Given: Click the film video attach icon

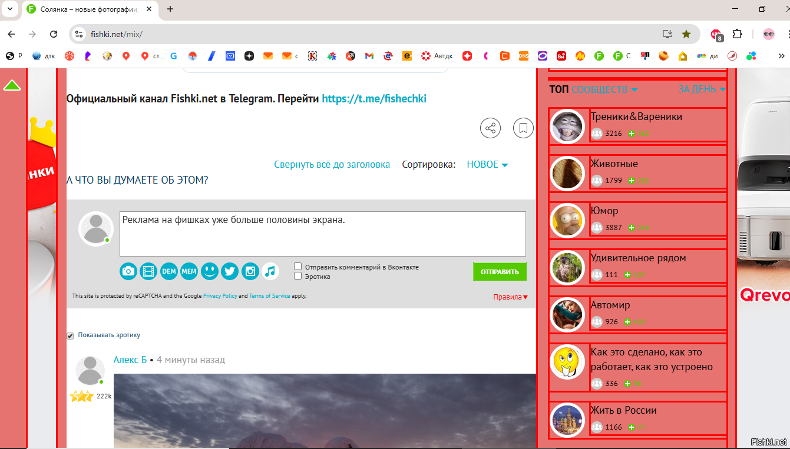Looking at the screenshot, I should click(x=148, y=271).
